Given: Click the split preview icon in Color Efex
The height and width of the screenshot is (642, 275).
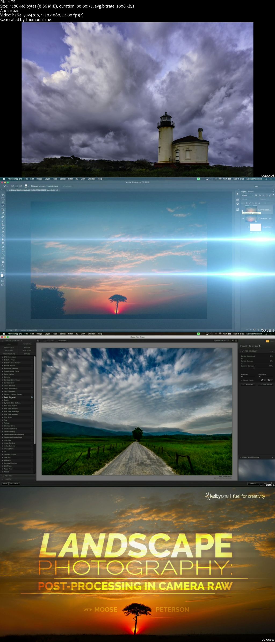Looking at the screenshot, I should click(x=49, y=340).
